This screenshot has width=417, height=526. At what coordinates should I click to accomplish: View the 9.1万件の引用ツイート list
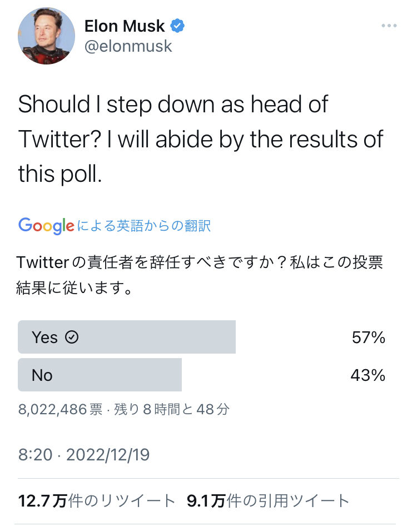(x=268, y=501)
